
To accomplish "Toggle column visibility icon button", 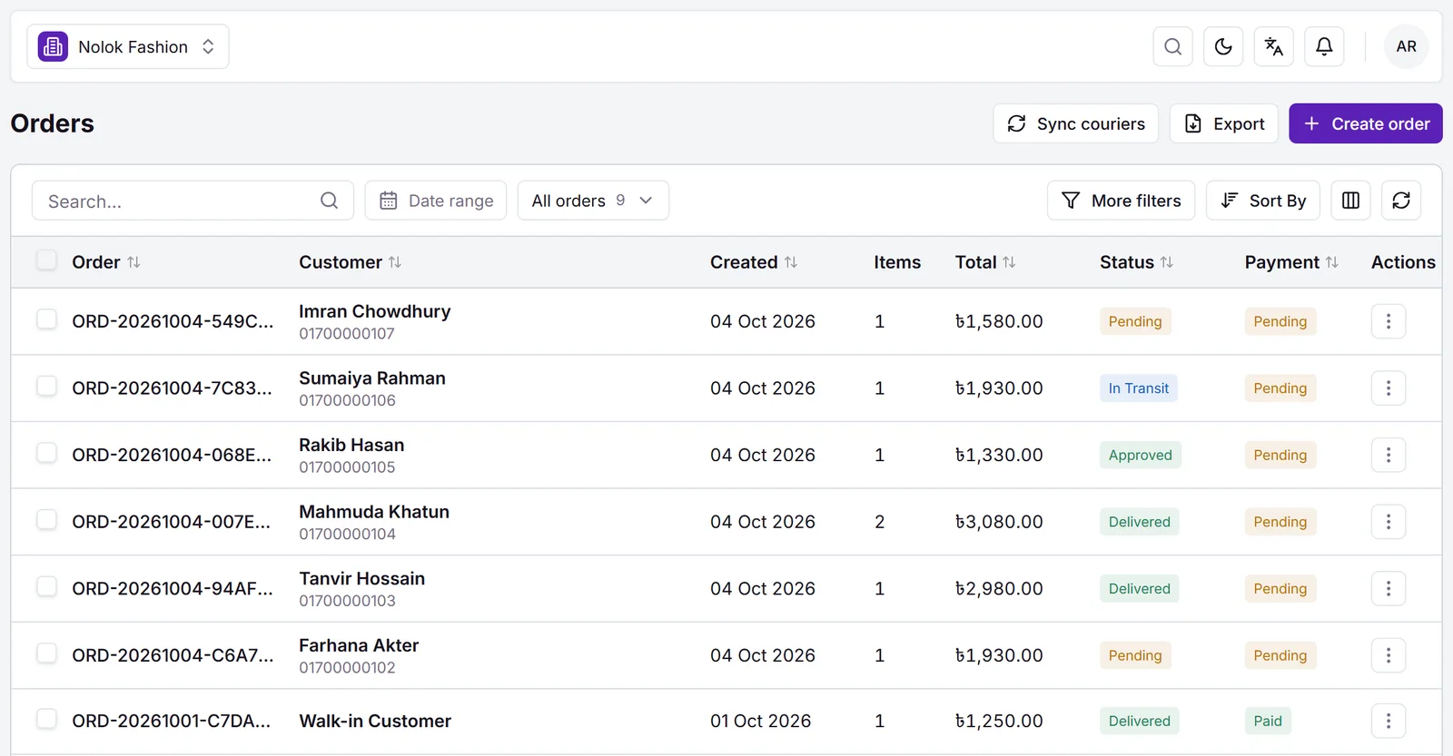I will (x=1350, y=201).
